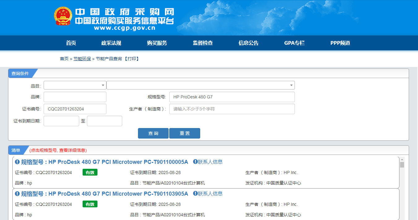Click the 生产者（制造商） input field

232,109
